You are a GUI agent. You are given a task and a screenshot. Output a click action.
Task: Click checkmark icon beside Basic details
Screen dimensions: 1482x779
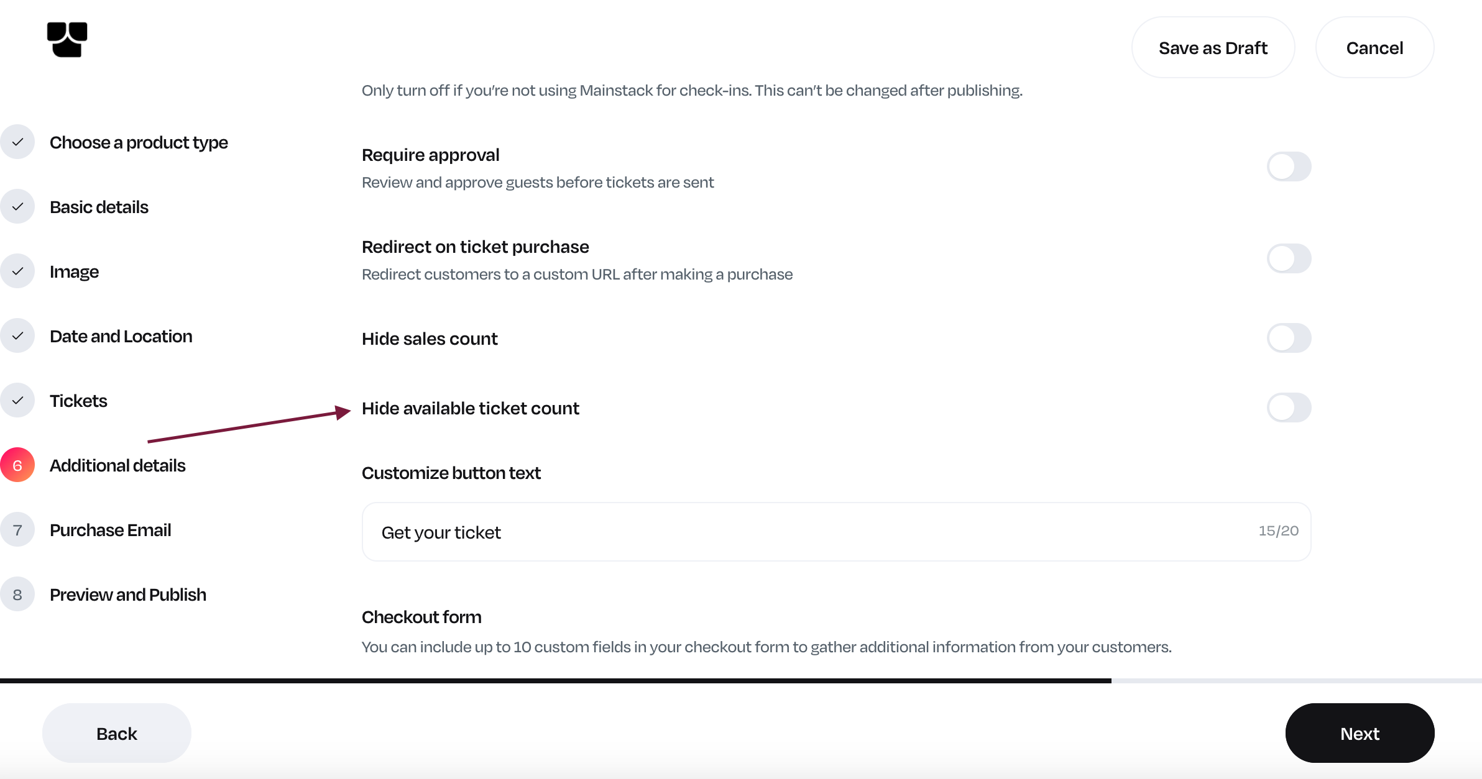coord(17,207)
